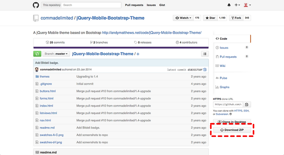Click the list view icon button

point(205,54)
